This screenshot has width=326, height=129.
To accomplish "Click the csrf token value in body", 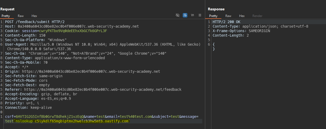I will click(x=50, y=117).
